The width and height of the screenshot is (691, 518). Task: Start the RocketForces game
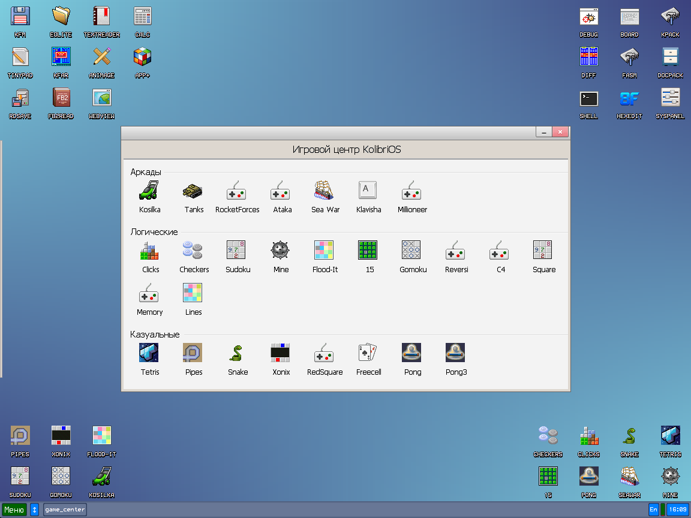pyautogui.click(x=237, y=197)
